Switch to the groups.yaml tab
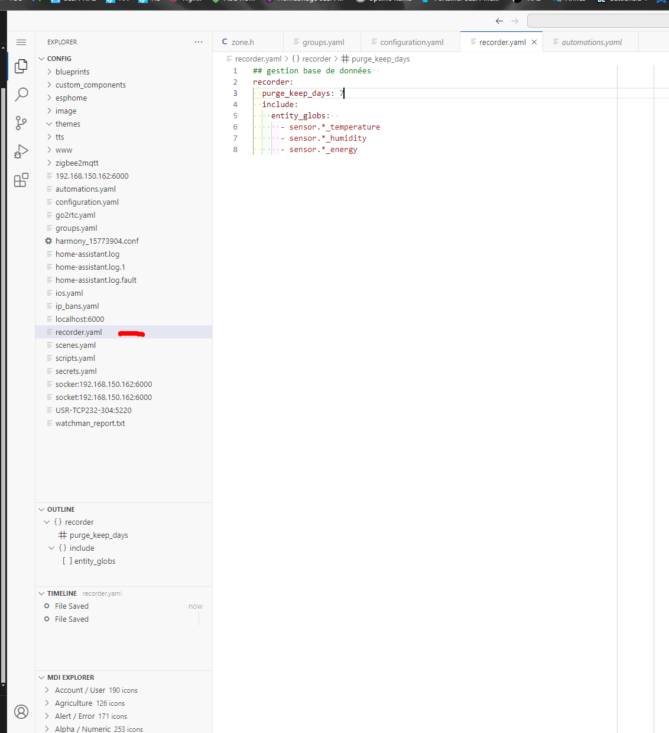 (323, 42)
